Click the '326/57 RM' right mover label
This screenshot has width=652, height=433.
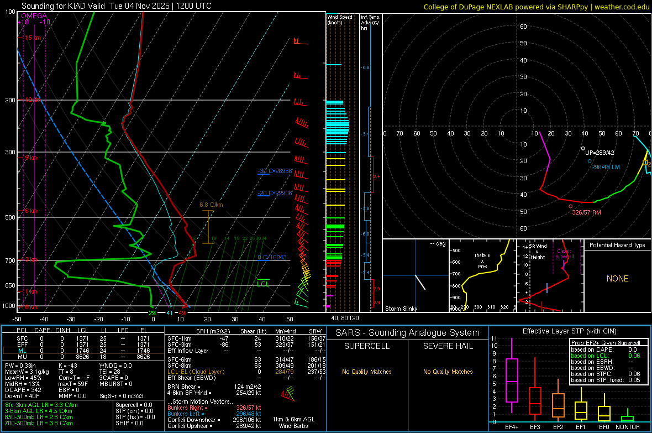pyautogui.click(x=586, y=212)
